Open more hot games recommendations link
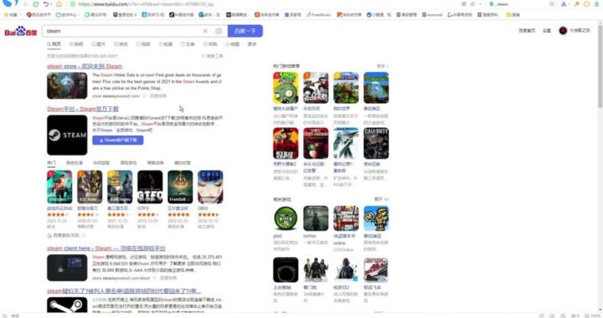The height and width of the screenshot is (318, 603). coord(382,66)
